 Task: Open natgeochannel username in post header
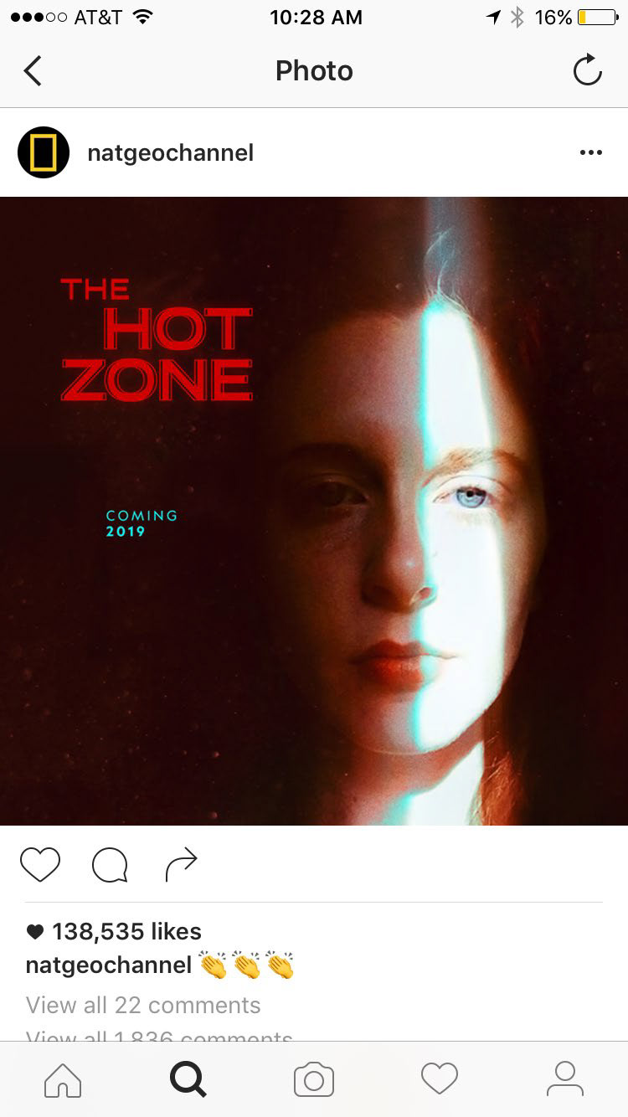tap(170, 152)
